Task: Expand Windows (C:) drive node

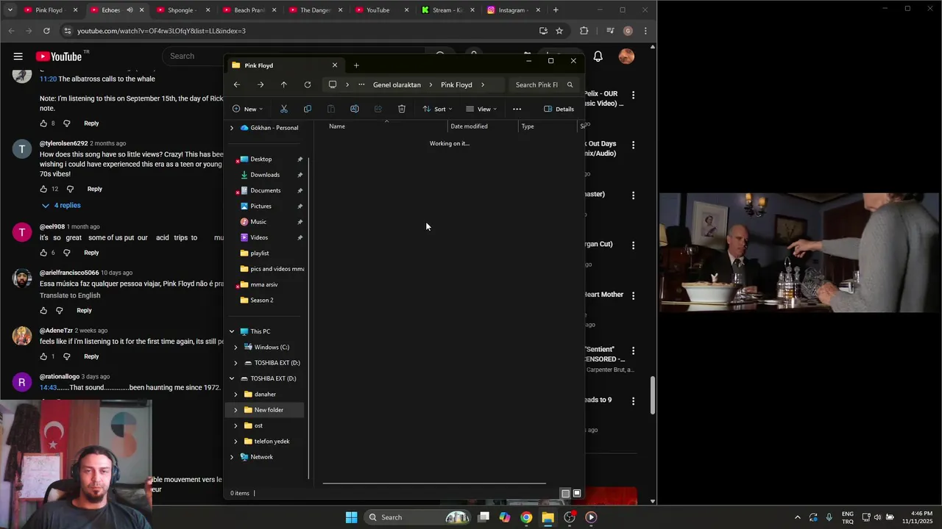Action: point(235,347)
